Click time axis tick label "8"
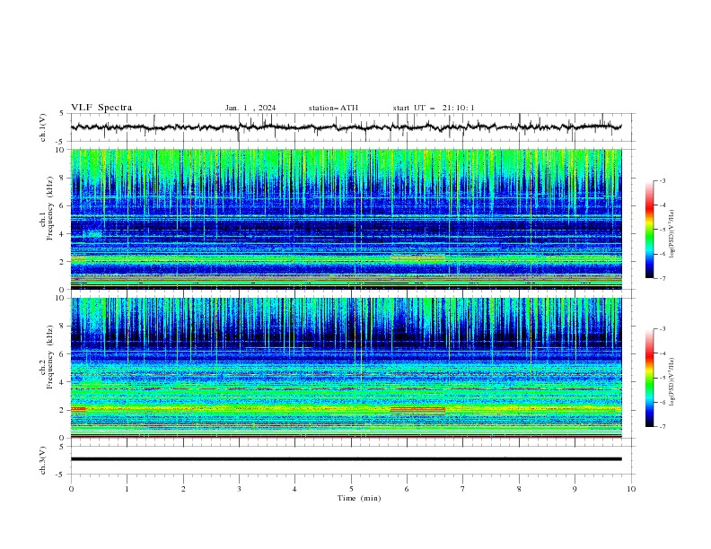 point(519,489)
